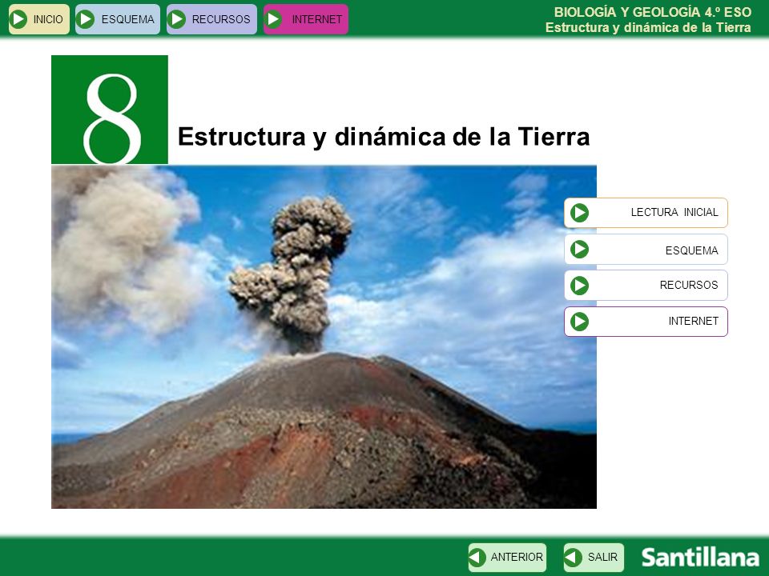Screen dimensions: 769x576
Task: Click the green arrow icon beside INICIO
Action: [x=18, y=19]
